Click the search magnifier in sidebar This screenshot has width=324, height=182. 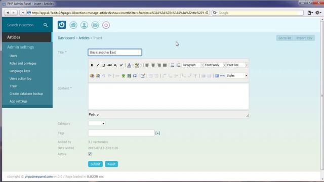[46, 25]
